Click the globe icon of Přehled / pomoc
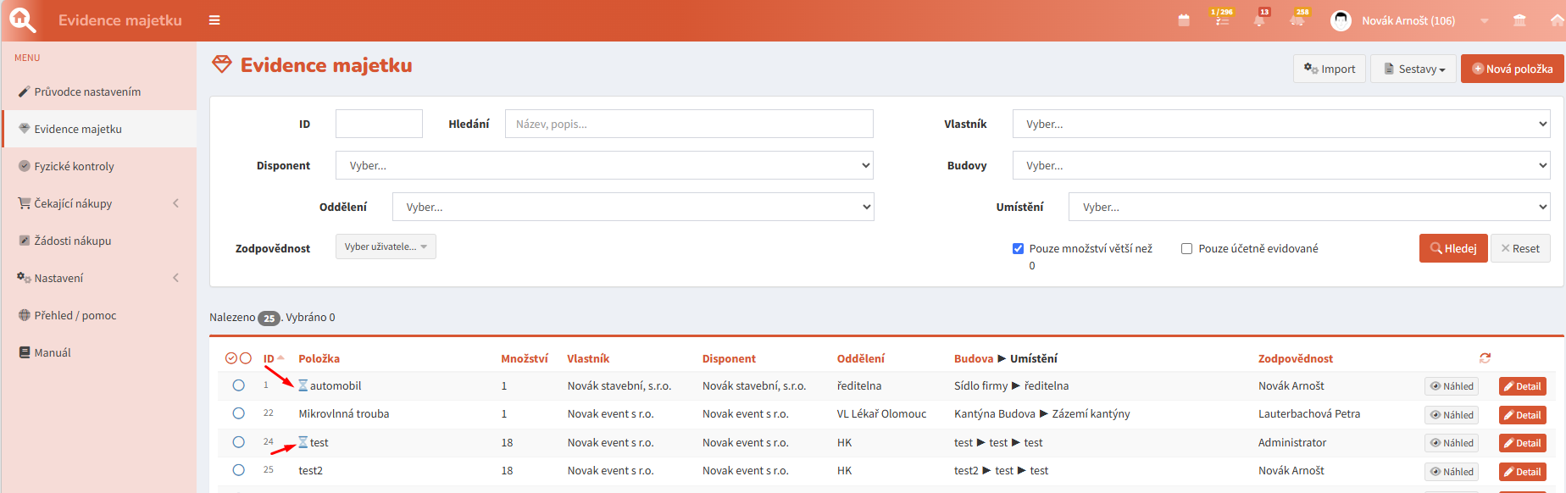This screenshot has height=493, width=1566. pos(25,315)
